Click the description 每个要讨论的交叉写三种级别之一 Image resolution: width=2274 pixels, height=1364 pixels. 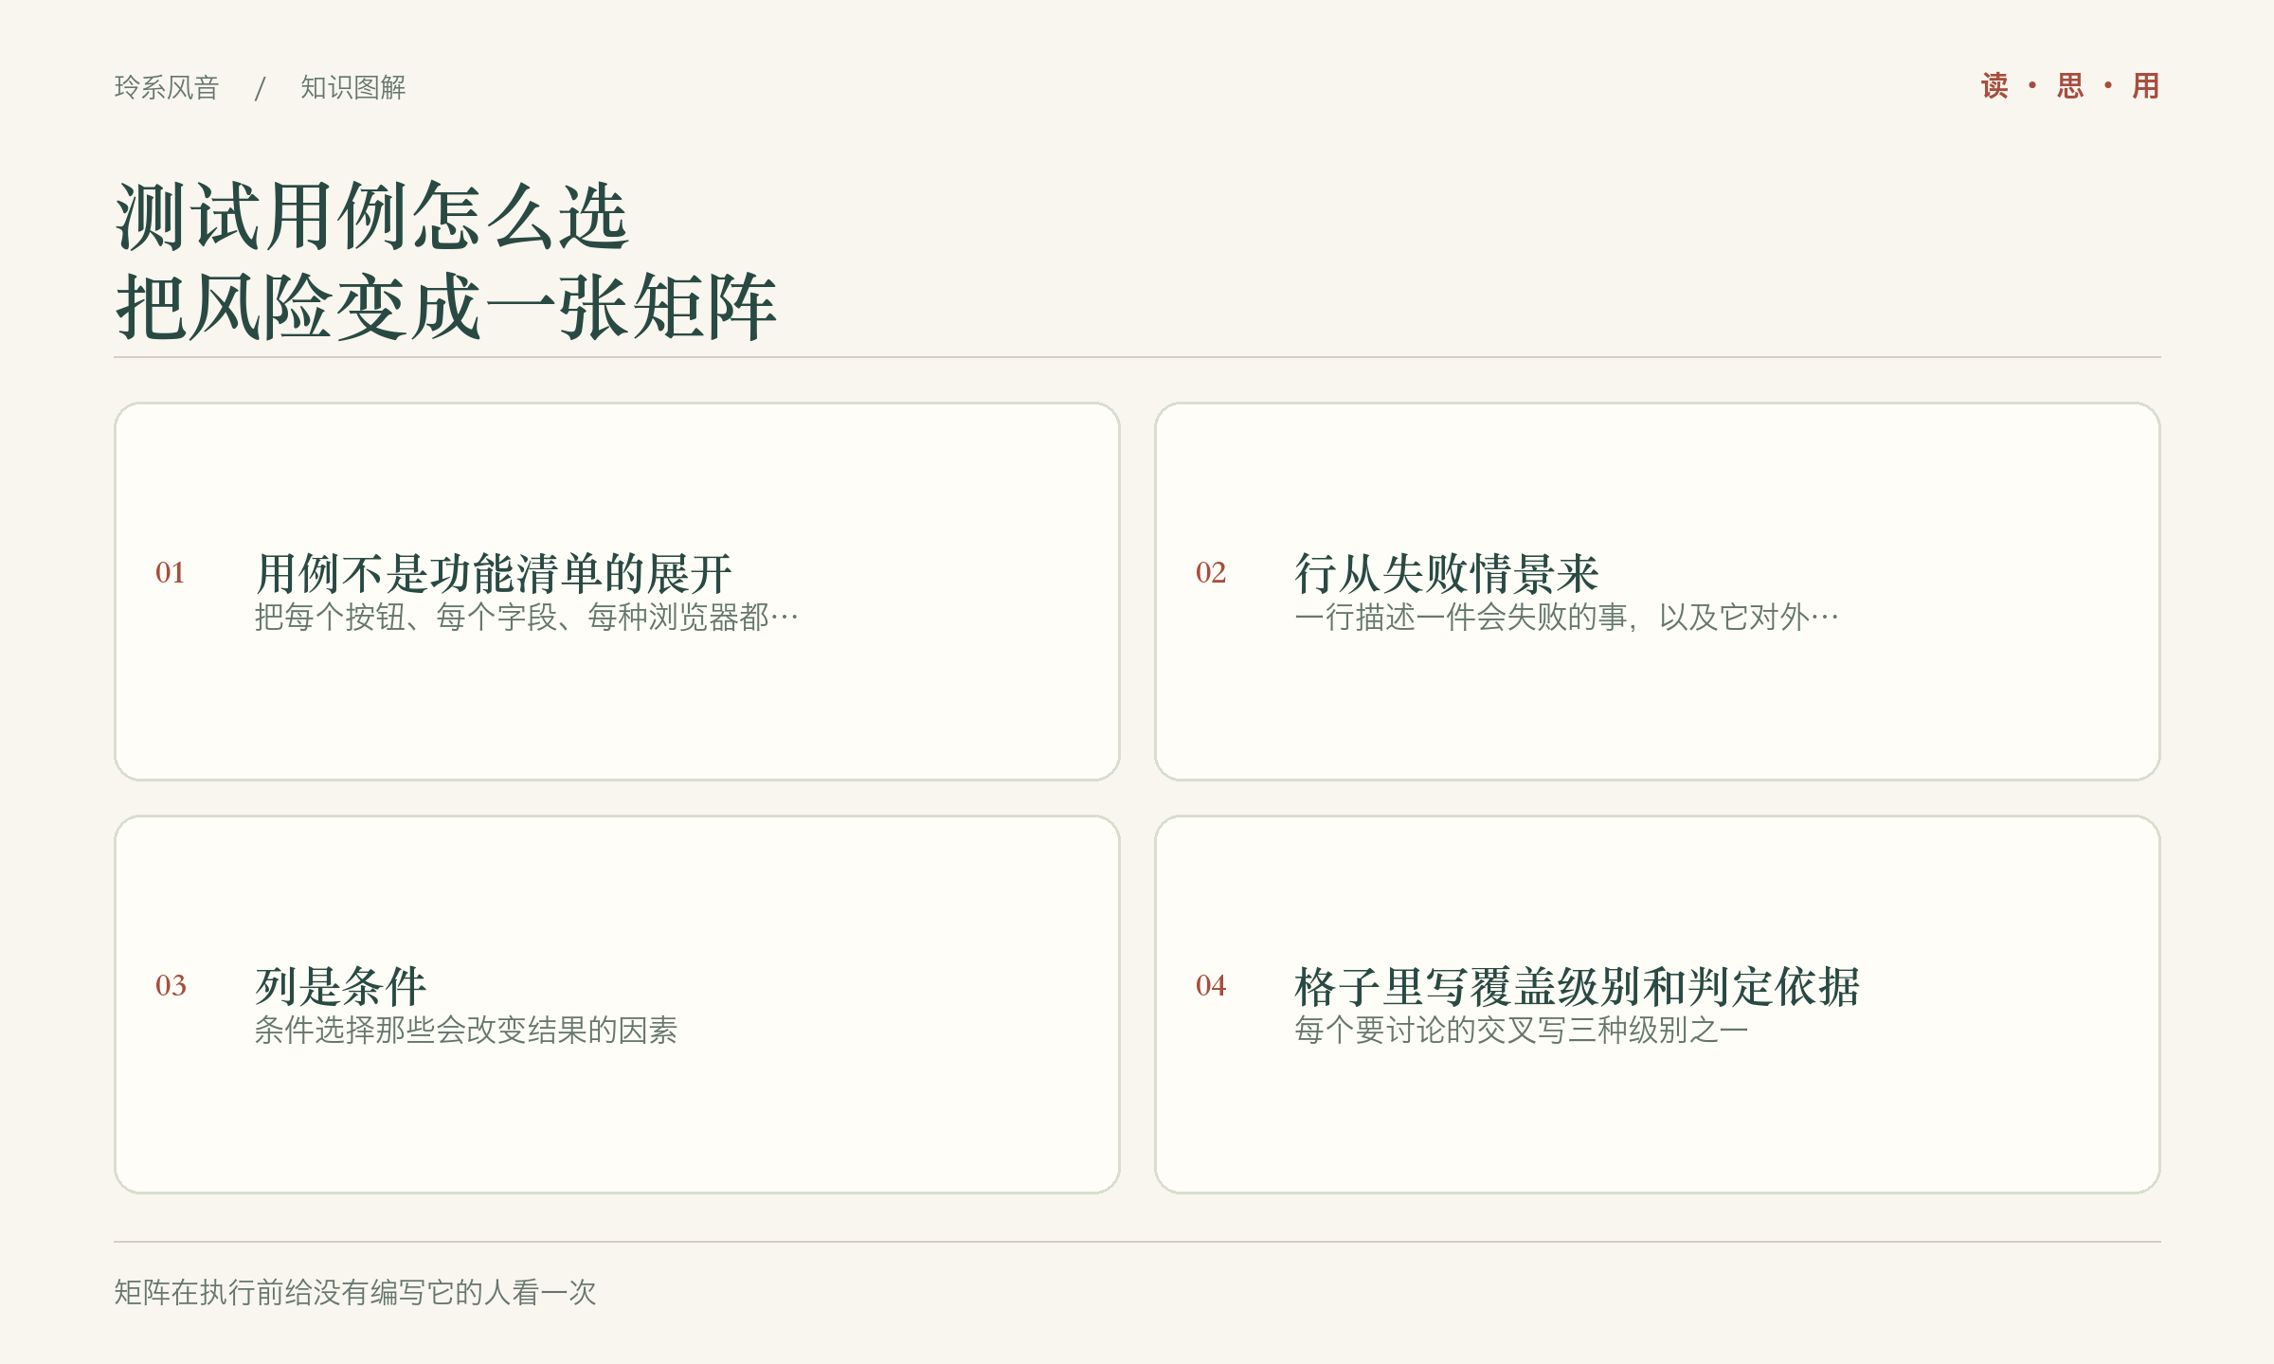(x=1522, y=1031)
